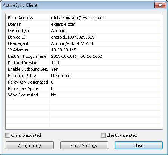Select the Protocol Version row
Viewport: 168px width, 155px height.
click(x=84, y=63)
